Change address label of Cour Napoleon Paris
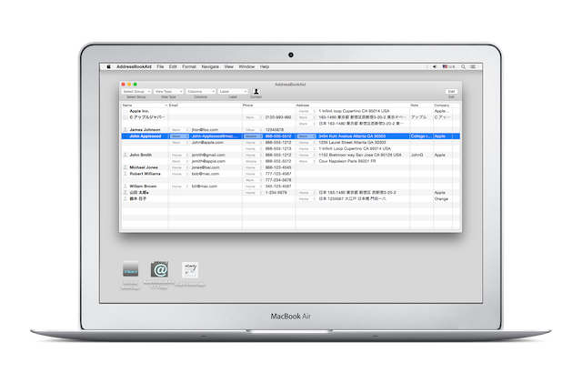This screenshot has width=582, height=383. tap(306, 161)
